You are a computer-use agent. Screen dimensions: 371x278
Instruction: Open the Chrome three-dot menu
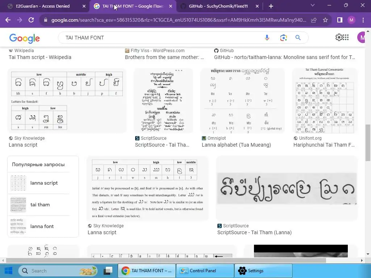(363, 20)
